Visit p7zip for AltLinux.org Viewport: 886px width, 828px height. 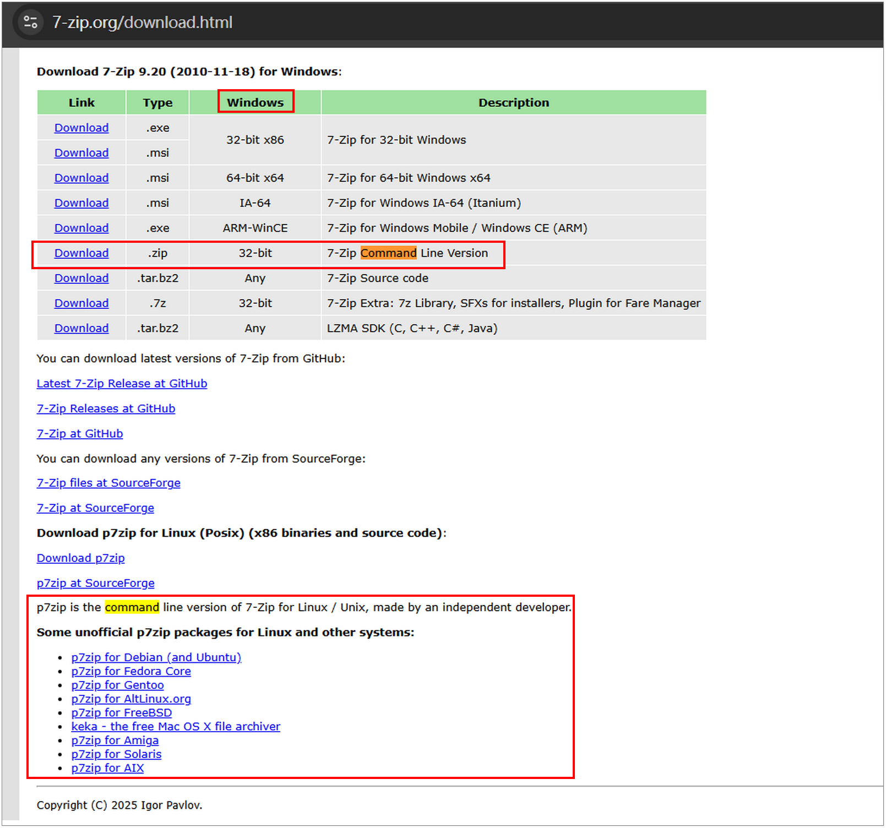click(x=131, y=699)
